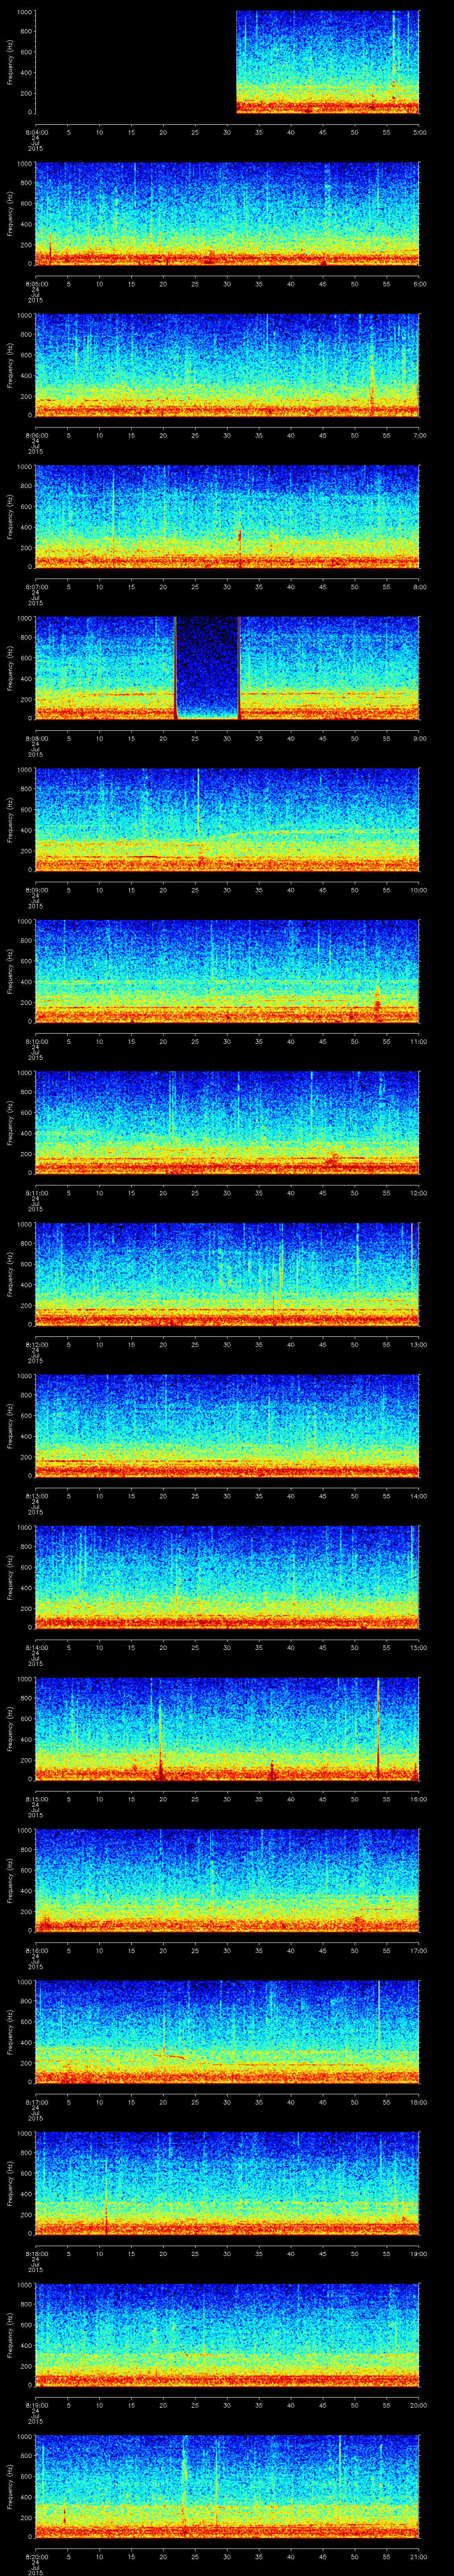
Task: Select the spectrogram panel starting at 8:05:00
Action: (227, 213)
